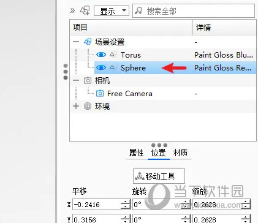Switch to the 属性 tab
The height and width of the screenshot is (223, 258).
tap(136, 153)
